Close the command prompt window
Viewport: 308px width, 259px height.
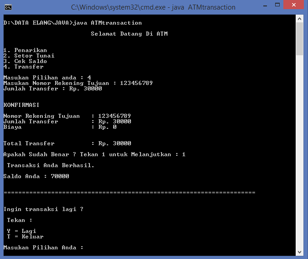(294, 5)
